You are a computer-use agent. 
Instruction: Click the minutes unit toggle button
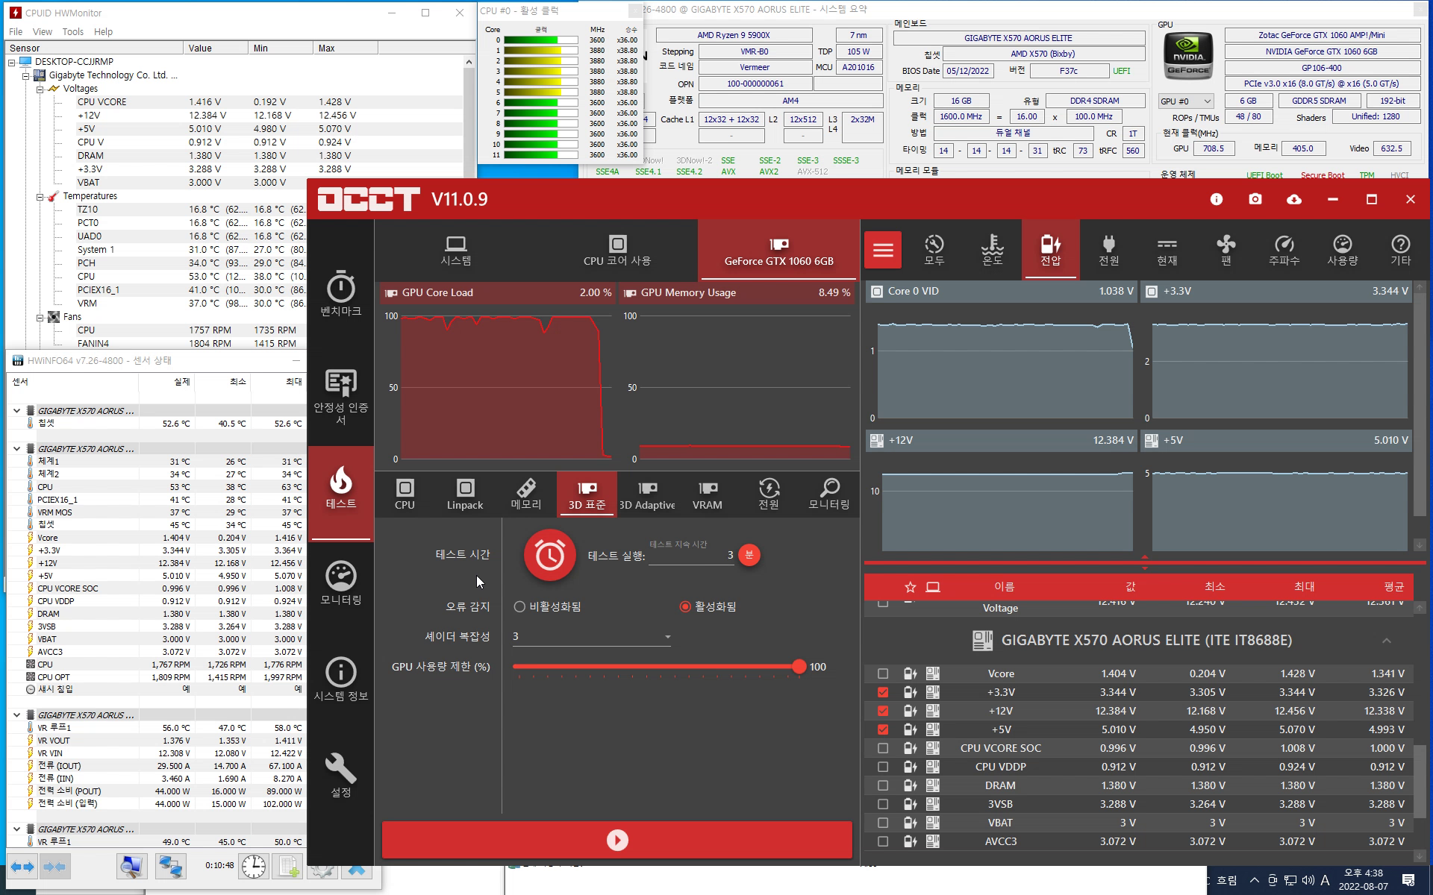click(749, 555)
